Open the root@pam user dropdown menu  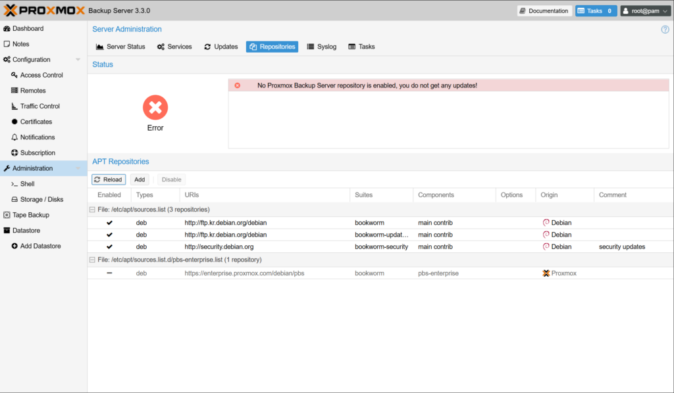644,11
